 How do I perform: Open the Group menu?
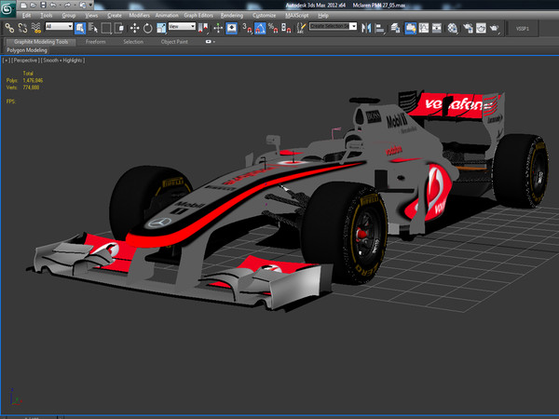[68, 15]
